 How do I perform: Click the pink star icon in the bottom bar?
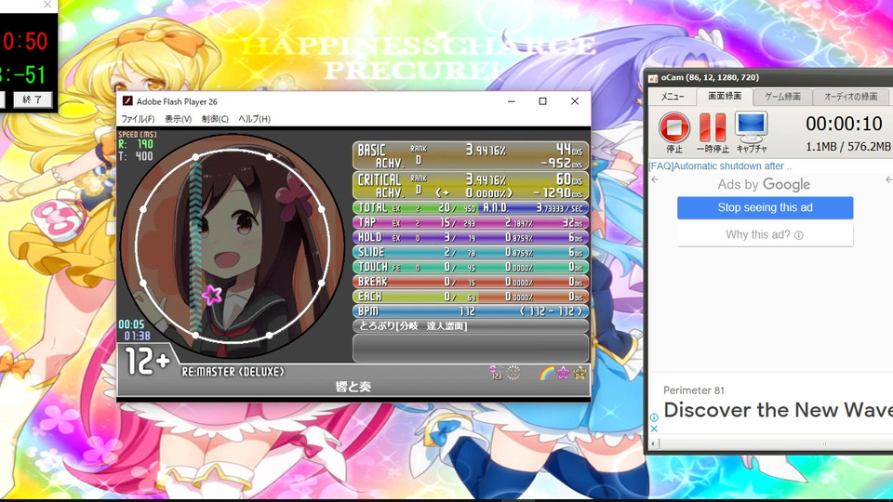(x=564, y=373)
